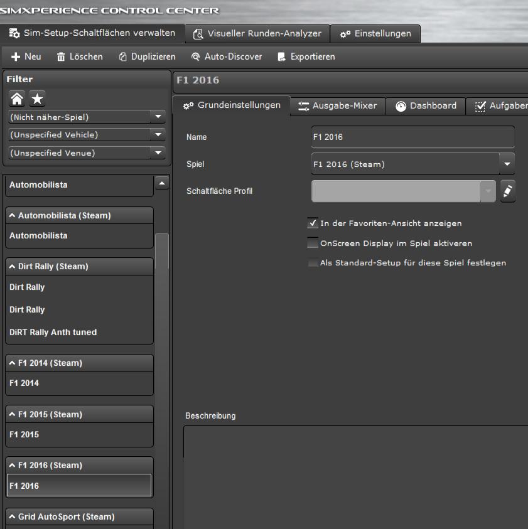Click the Auto-Discover button label
This screenshot has width=528, height=529.
point(234,56)
